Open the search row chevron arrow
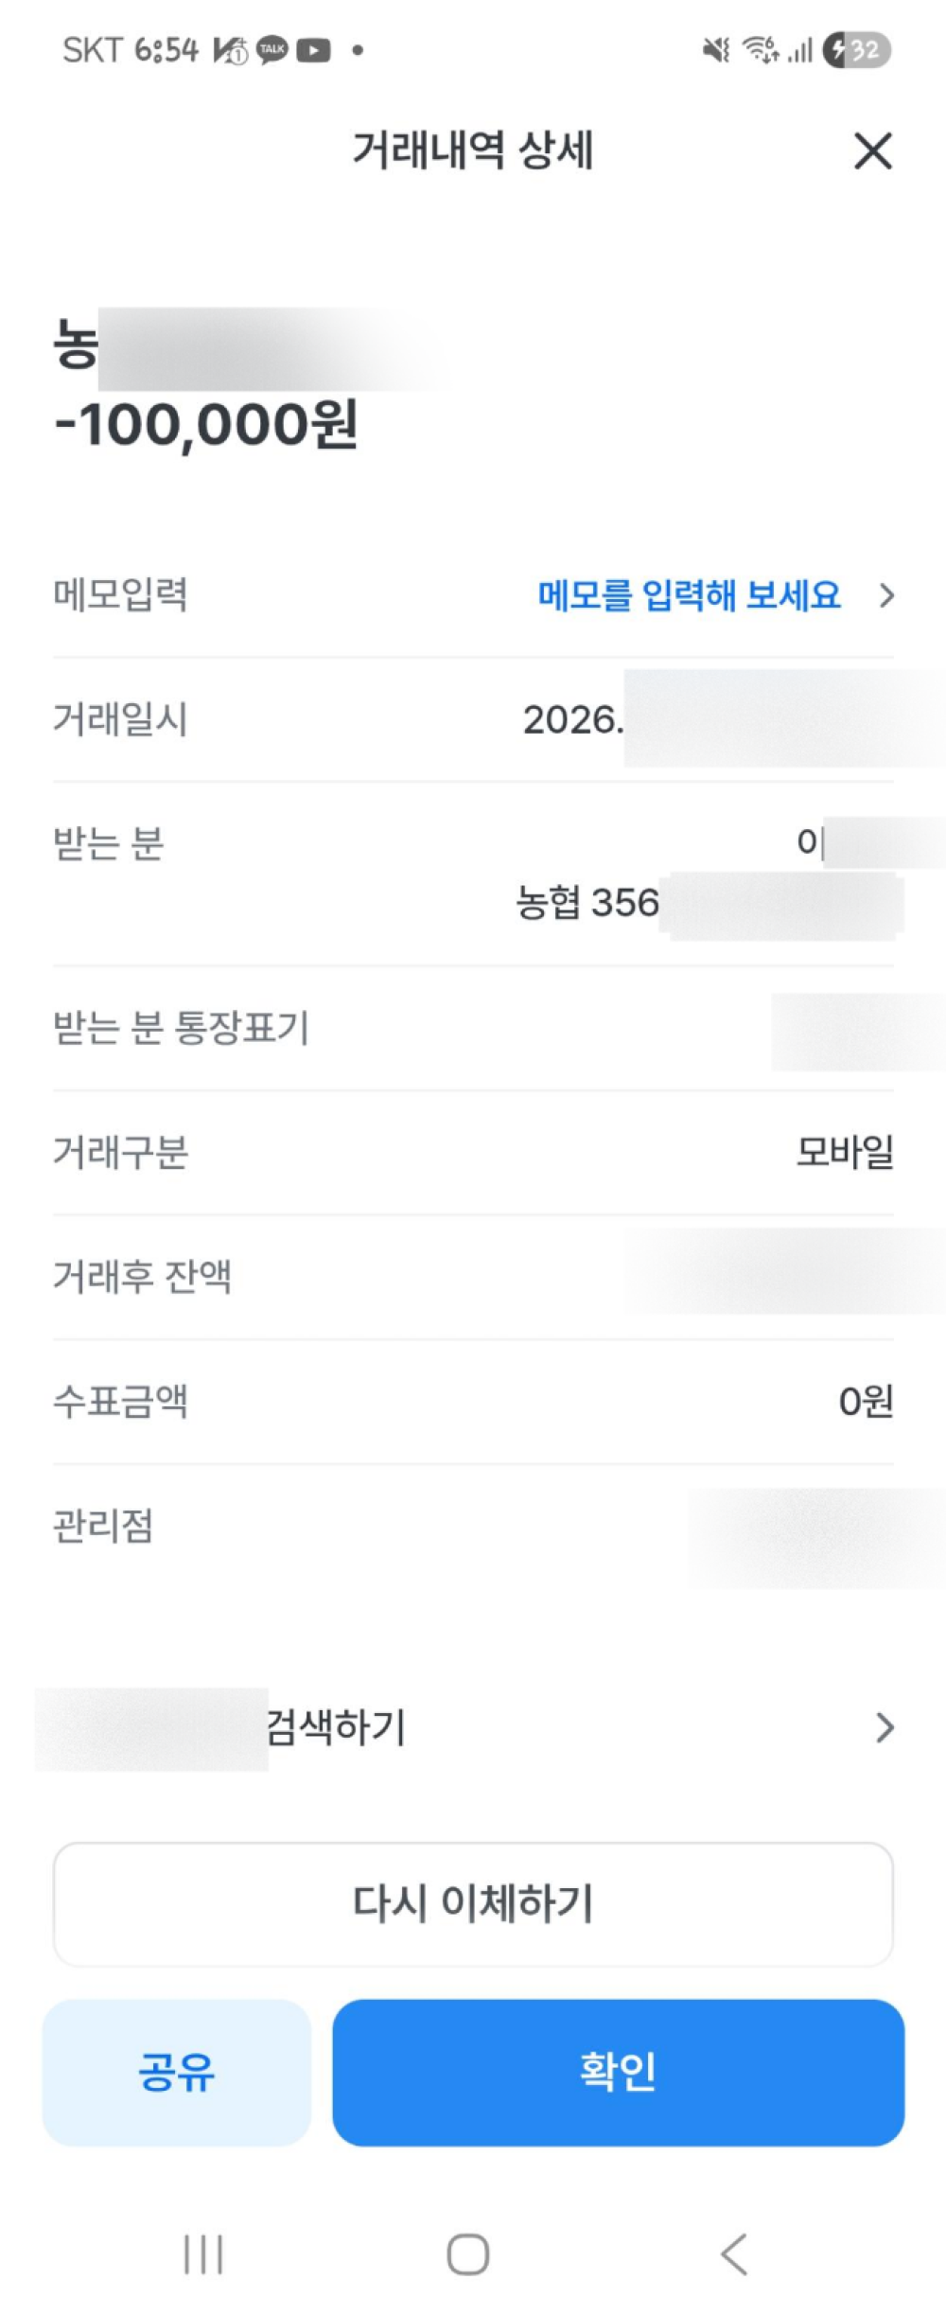Screen dimensions: 946x2315 pos(885,1727)
